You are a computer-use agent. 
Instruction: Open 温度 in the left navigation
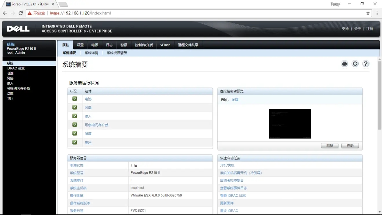10,93
